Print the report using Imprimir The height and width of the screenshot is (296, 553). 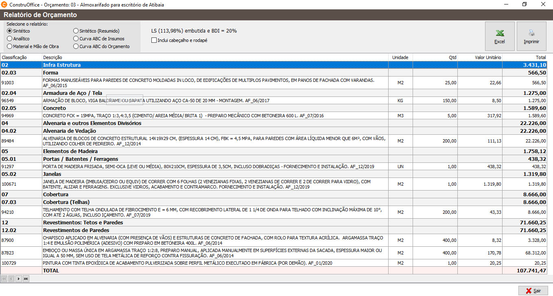531,36
